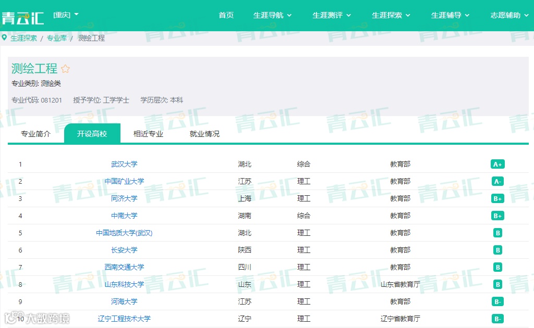Click 辽宁 in the 辽宁工程技术大学 row
This screenshot has height=328, width=534.
tap(245, 319)
